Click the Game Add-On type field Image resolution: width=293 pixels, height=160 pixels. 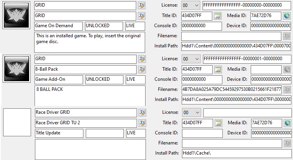point(59,80)
